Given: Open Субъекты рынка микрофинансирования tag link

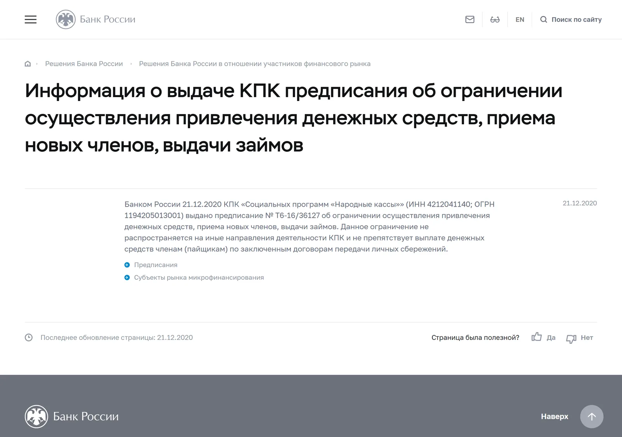Looking at the screenshot, I should click(x=199, y=278).
